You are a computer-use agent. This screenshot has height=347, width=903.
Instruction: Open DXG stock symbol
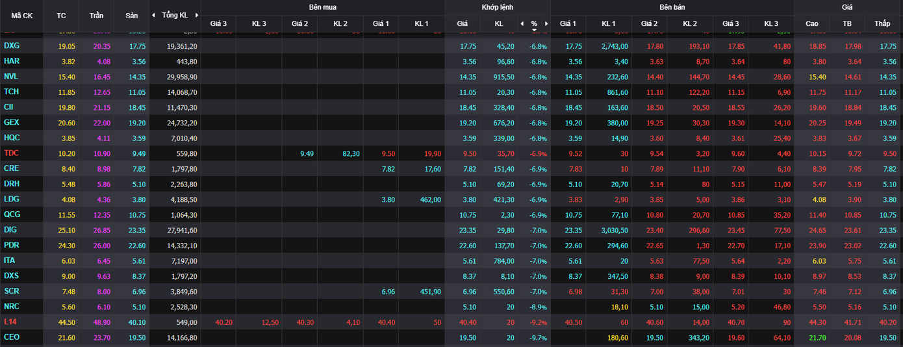(x=11, y=45)
